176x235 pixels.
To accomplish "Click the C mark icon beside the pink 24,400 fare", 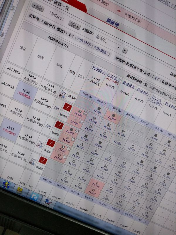I will (x=73, y=140).
